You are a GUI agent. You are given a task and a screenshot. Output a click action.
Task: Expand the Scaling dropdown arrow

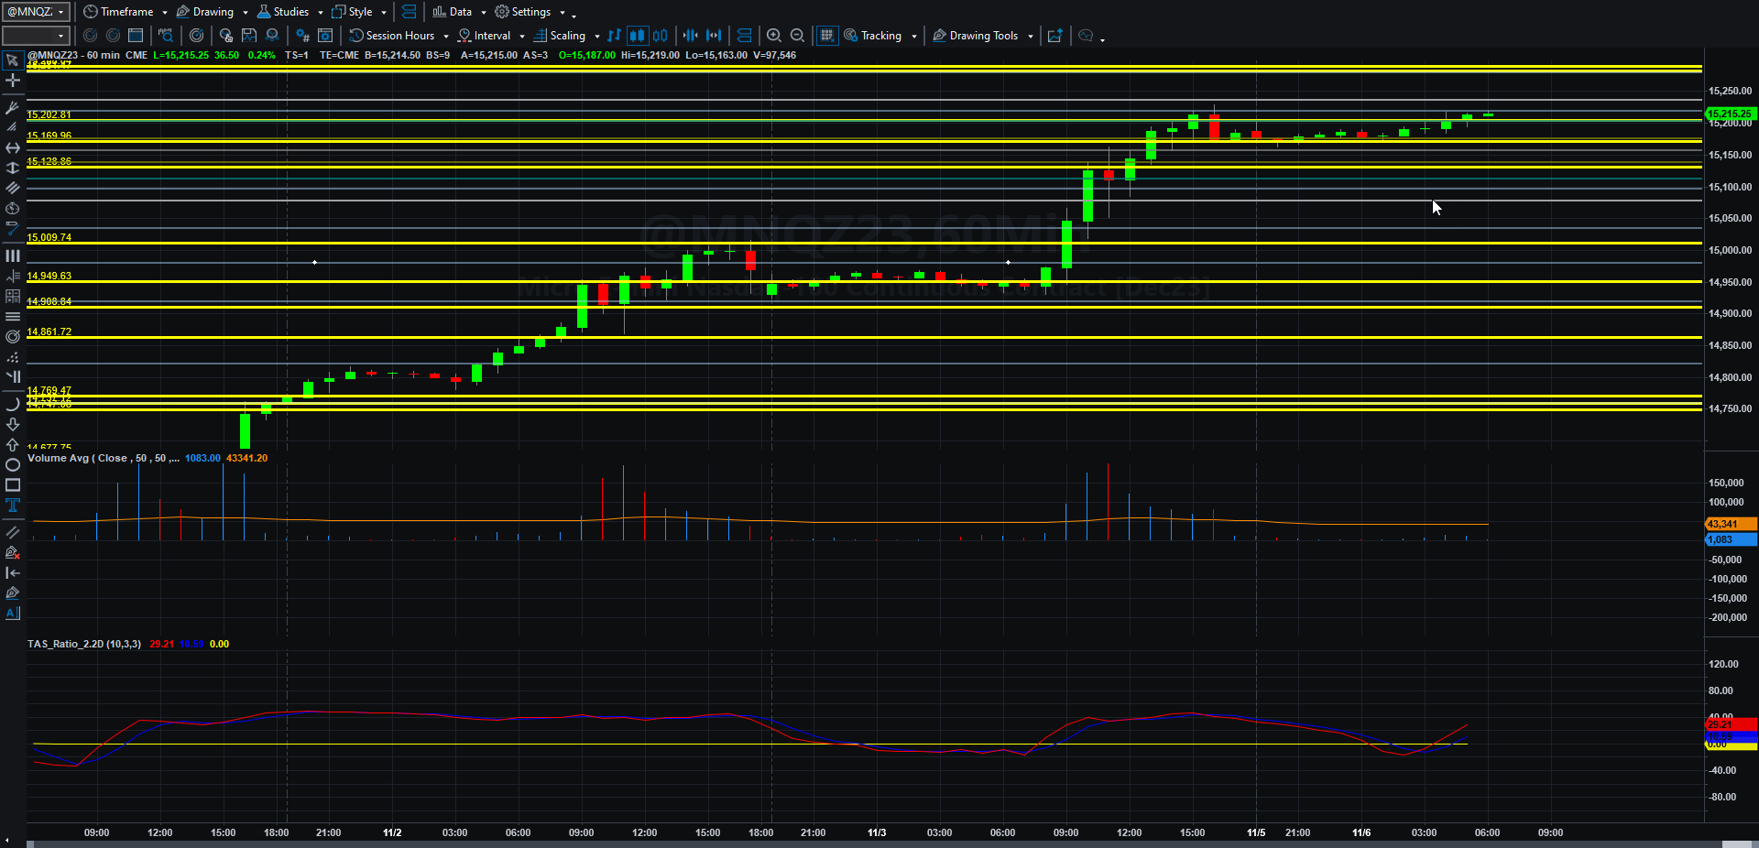[597, 36]
